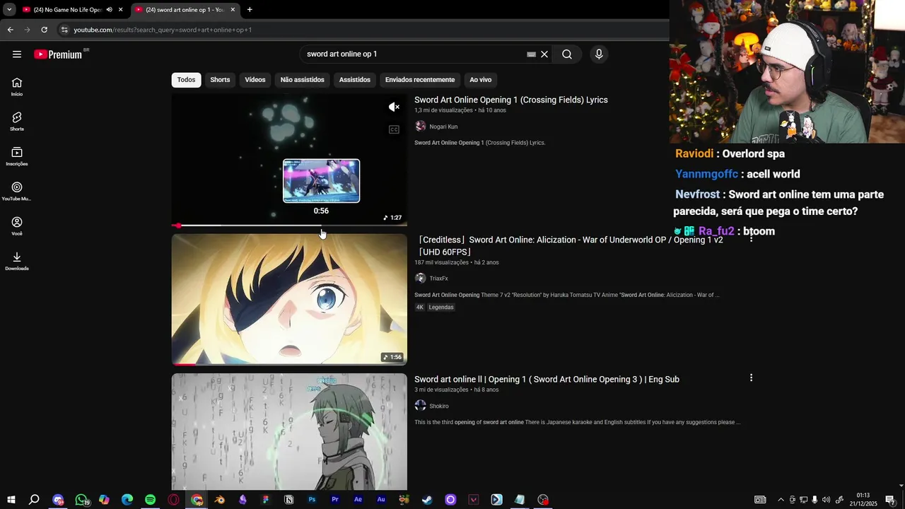Close the sword art online op 1 tab
Viewport: 905px width, 509px height.
pyautogui.click(x=233, y=10)
